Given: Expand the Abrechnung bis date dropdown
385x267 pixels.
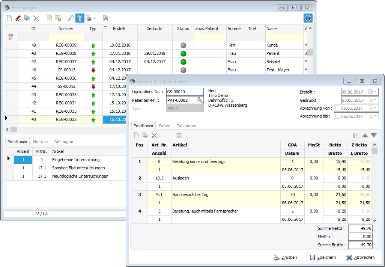Looking at the screenshot, I should click(x=374, y=116).
